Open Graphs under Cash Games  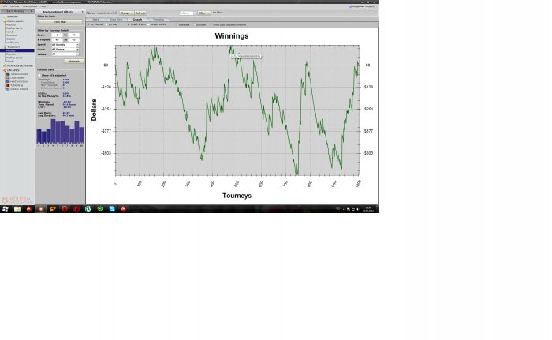pos(10,39)
